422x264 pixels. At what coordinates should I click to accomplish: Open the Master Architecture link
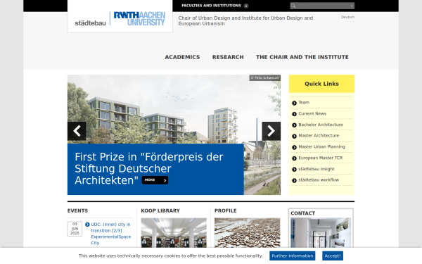(319, 135)
